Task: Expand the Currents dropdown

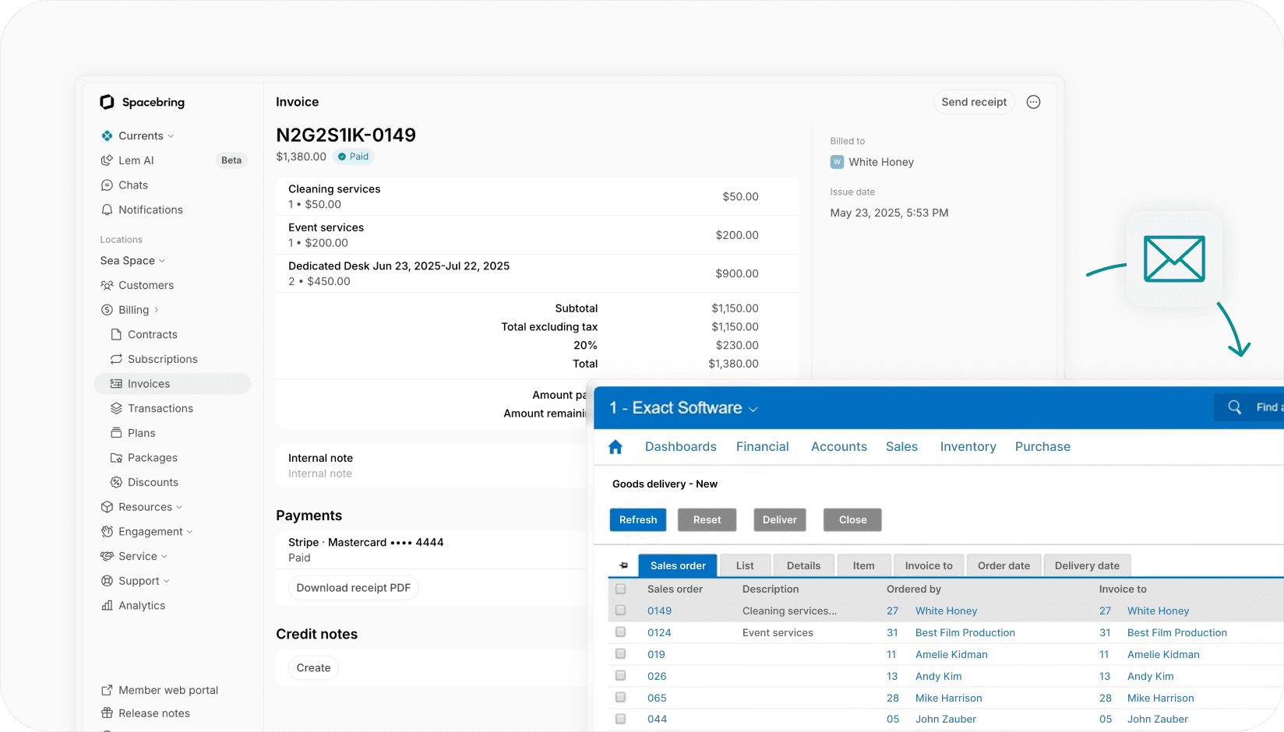Action: coord(171,136)
